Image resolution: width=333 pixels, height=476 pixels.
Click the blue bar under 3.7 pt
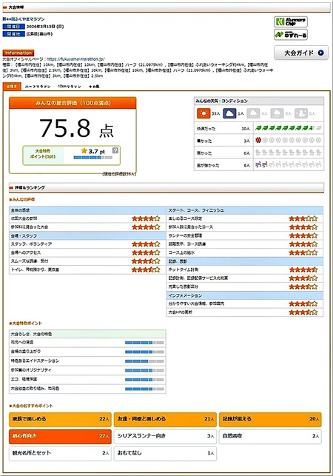click(x=93, y=158)
